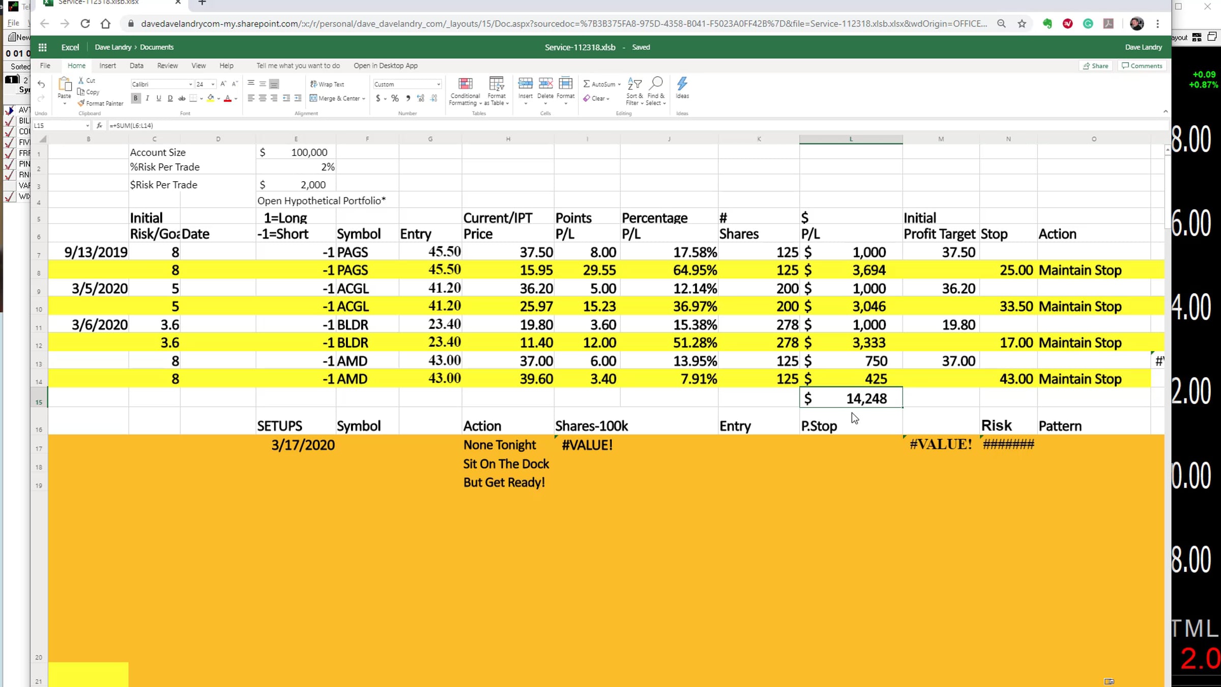This screenshot has height=687, width=1221.
Task: Align cell text to the left
Action: click(x=251, y=98)
